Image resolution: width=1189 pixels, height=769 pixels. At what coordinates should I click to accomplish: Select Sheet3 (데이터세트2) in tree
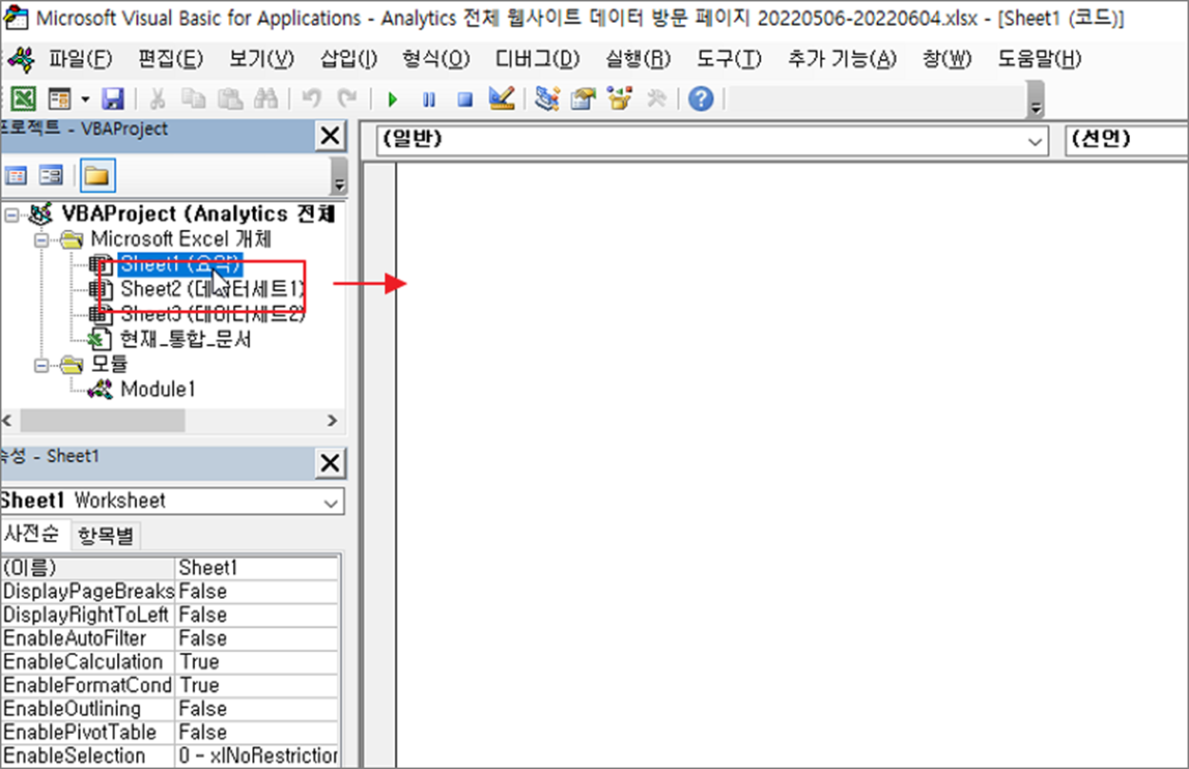[x=212, y=313]
